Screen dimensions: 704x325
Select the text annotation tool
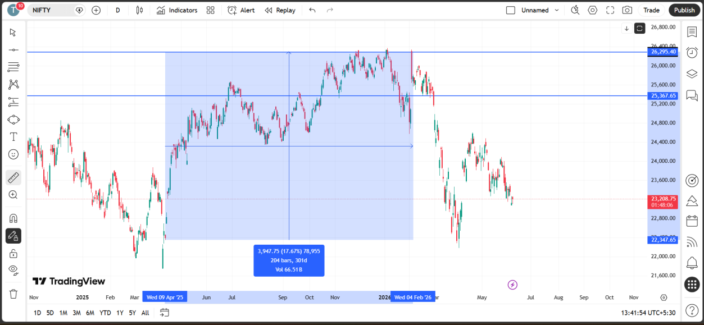click(13, 137)
